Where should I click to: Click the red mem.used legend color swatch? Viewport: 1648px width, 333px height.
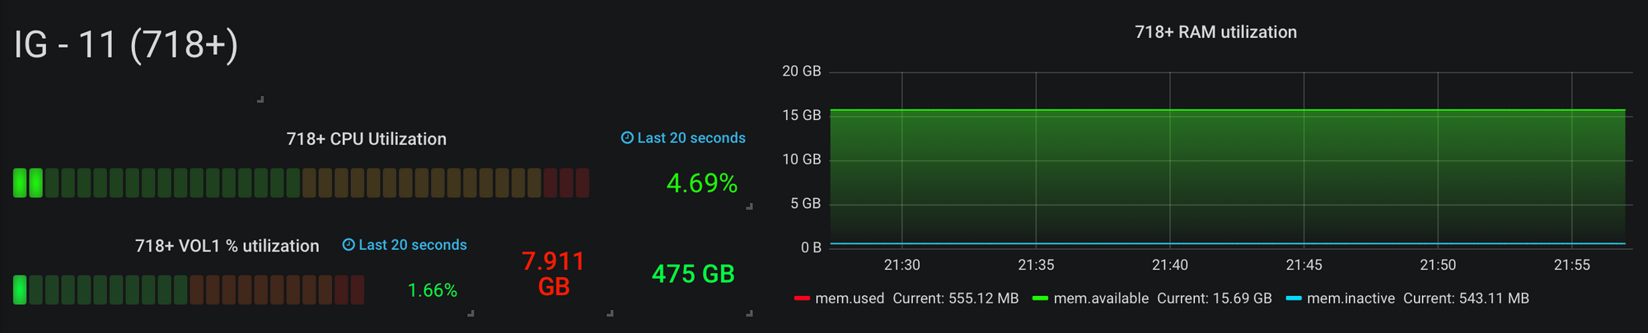click(802, 298)
